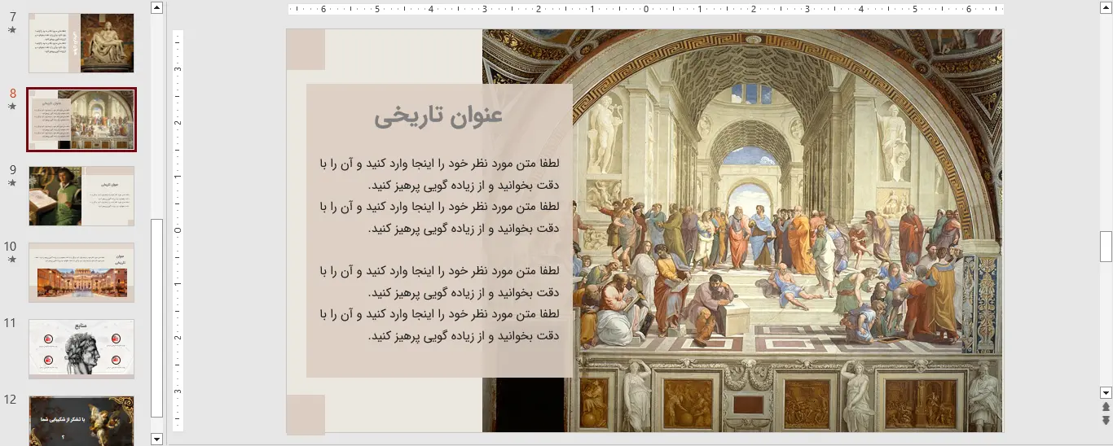Screen dimensions: 1113x446
Task: Click the horizontal ruler above the slide
Action: 645,10
